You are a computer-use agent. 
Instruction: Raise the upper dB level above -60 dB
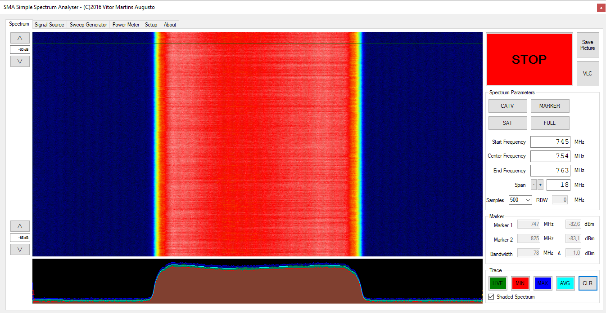pos(20,38)
